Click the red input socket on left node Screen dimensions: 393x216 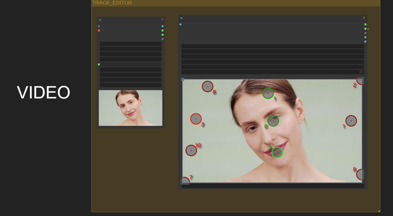(x=99, y=31)
